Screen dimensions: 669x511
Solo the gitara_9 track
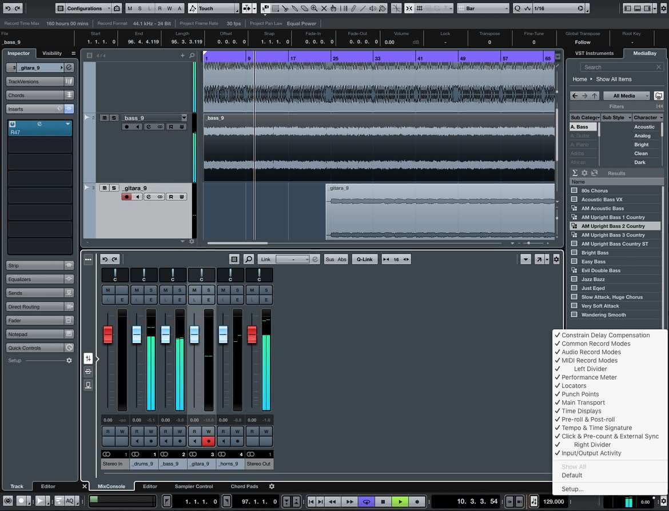[113, 187]
